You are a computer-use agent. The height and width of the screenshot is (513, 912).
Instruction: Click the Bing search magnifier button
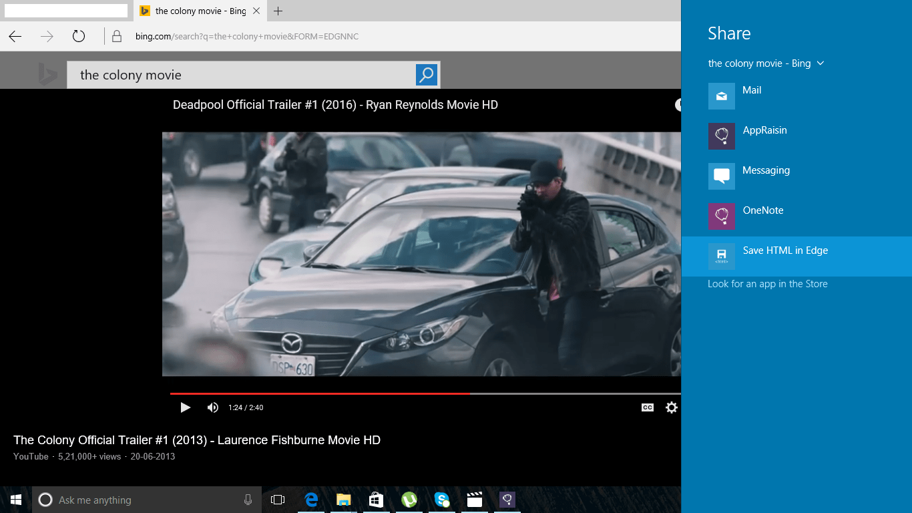tap(427, 75)
